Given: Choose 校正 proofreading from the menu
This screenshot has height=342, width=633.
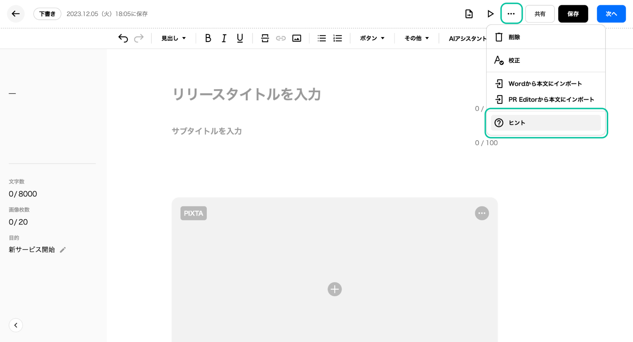Looking at the screenshot, I should coord(546,60).
